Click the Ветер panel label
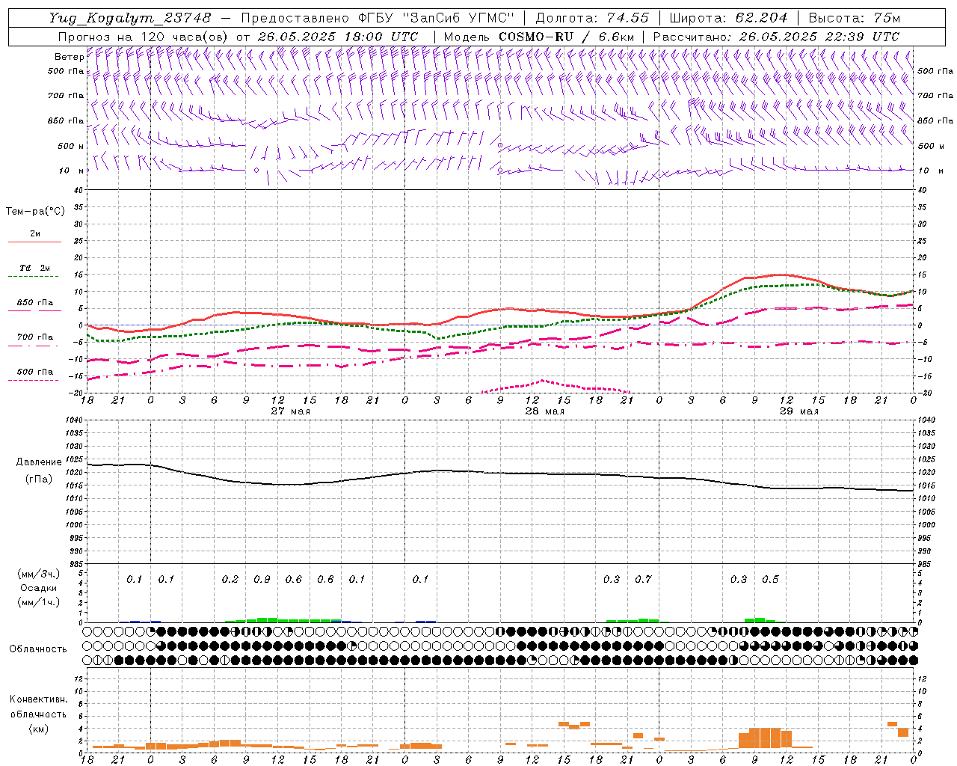The image size is (957, 766). (x=70, y=57)
